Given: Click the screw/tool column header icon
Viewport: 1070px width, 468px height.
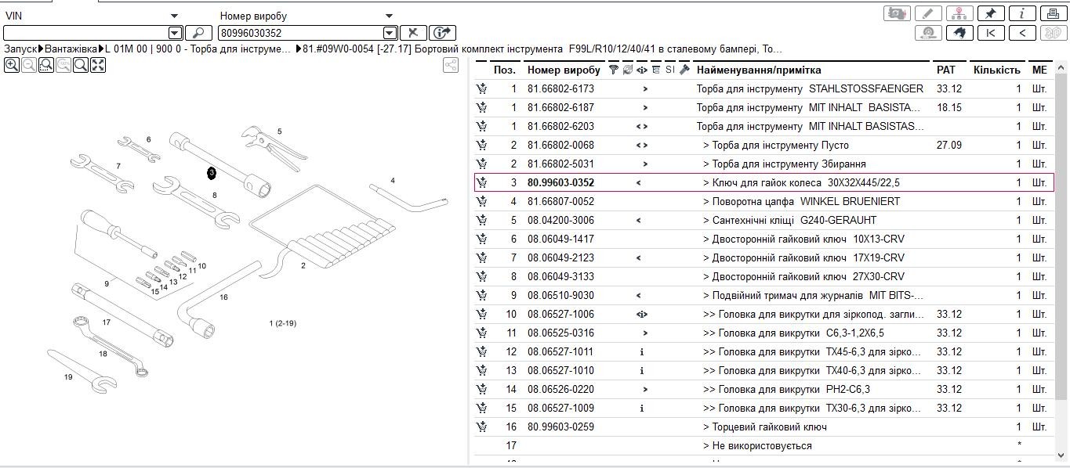Looking at the screenshot, I should 684,70.
